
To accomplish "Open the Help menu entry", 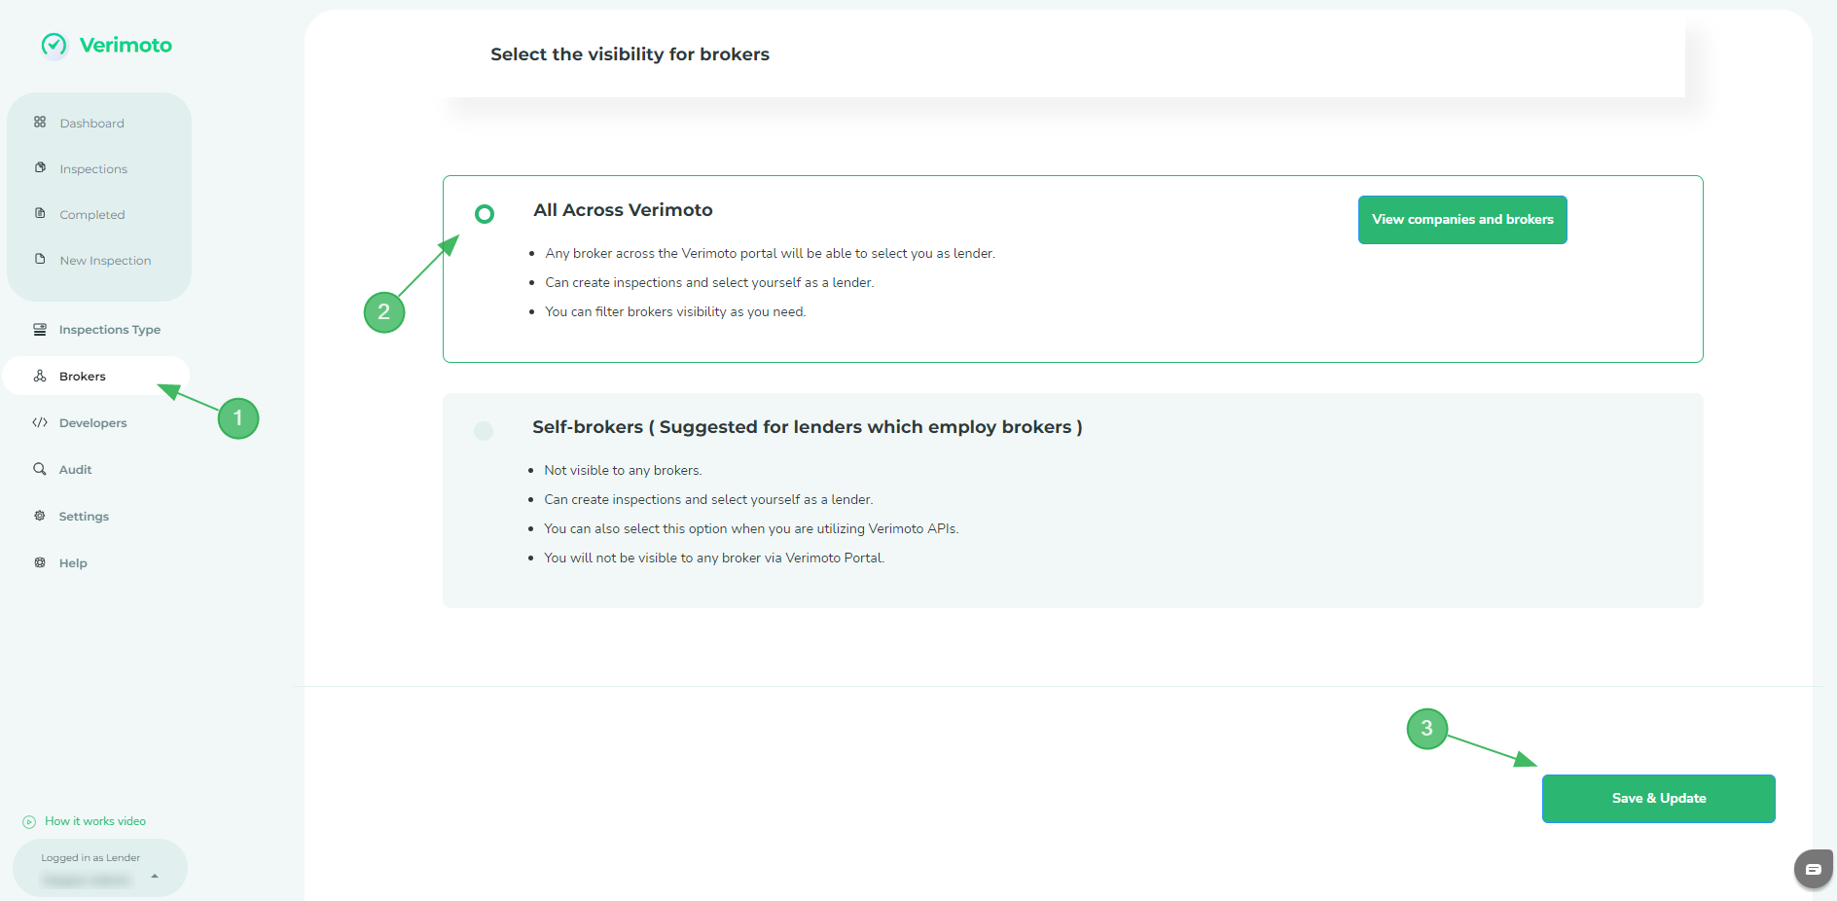I will point(73,563).
